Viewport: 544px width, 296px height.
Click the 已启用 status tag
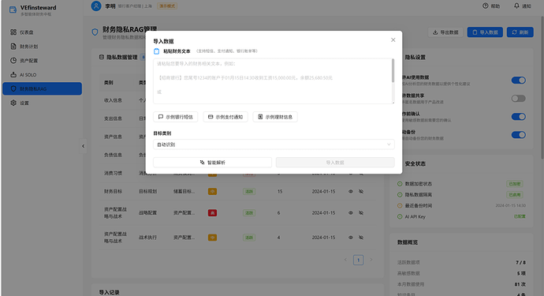coord(515,194)
